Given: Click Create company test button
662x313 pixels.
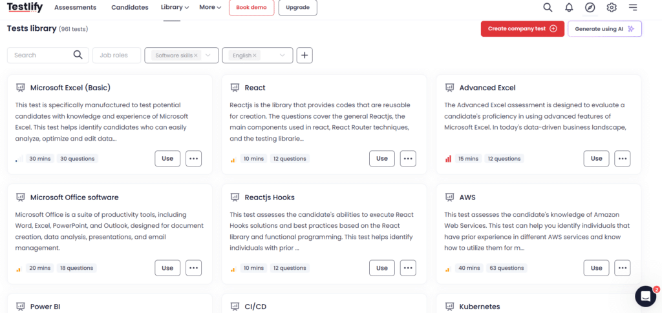Looking at the screenshot, I should (522, 28).
